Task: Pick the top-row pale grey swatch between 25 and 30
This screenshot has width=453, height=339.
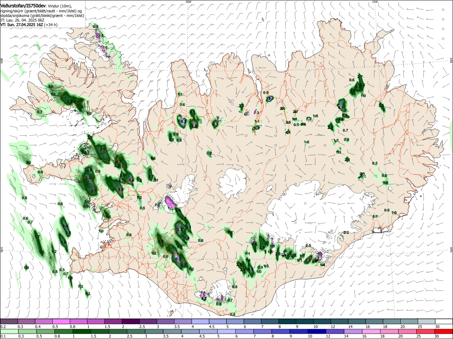Action: [426, 322]
